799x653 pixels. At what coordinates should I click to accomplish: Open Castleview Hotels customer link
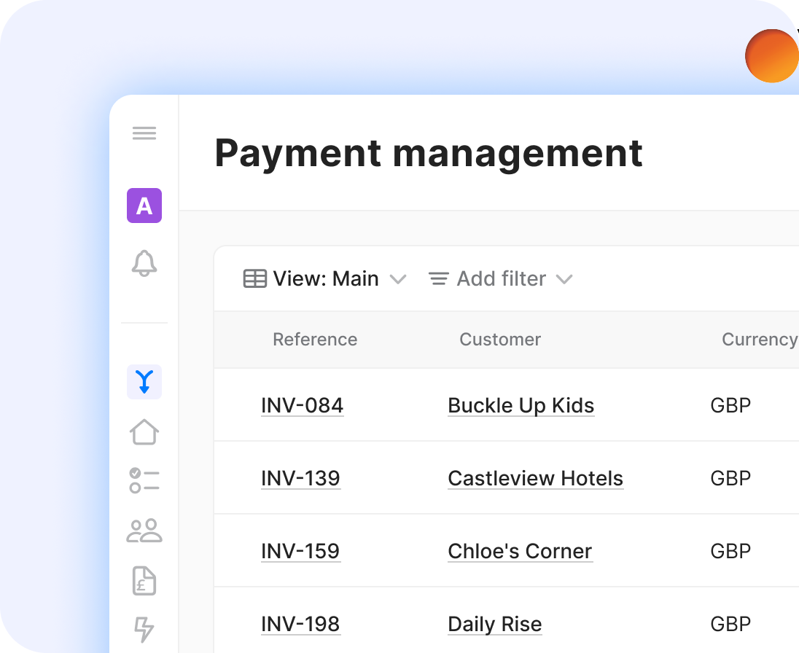pos(535,478)
